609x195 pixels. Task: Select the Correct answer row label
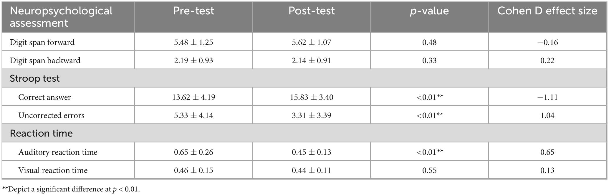44,97
